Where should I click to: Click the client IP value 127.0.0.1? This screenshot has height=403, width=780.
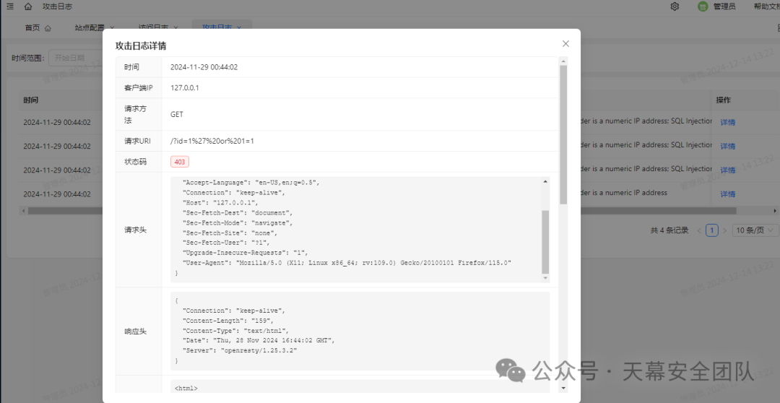point(185,87)
